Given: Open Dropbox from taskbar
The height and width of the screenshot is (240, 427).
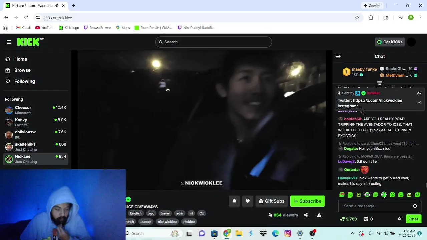Looking at the screenshot, I should pos(263,233).
